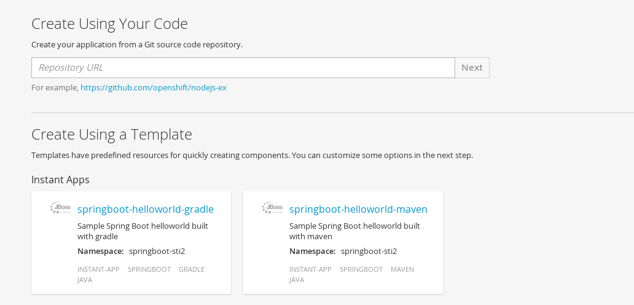This screenshot has width=634, height=305.
Task: Open the github.com/openshift/nodejs-ex example link
Action: click(x=153, y=87)
